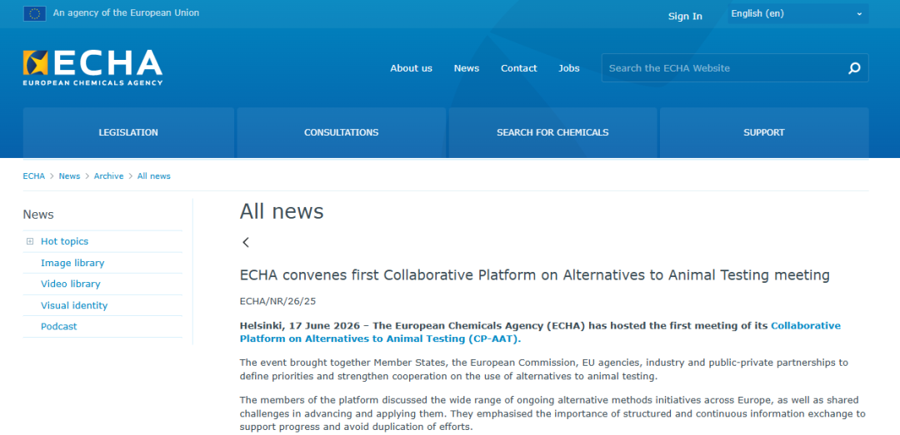Expand the Hot topics plus icon

[x=30, y=241]
